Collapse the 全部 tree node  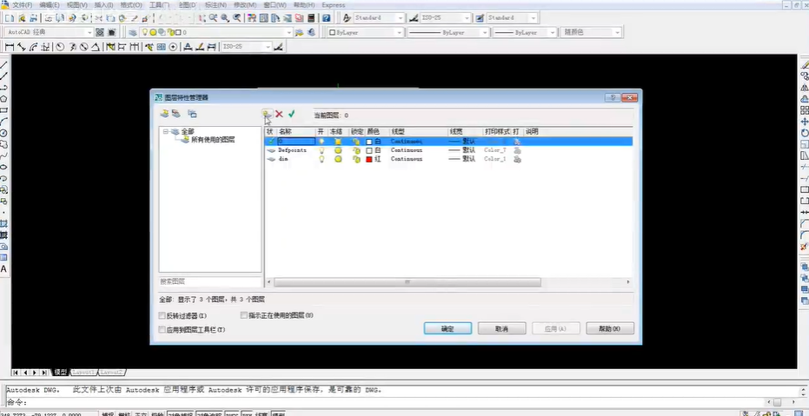[x=166, y=131]
